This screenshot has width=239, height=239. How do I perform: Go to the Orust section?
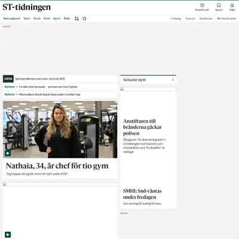(37, 19)
